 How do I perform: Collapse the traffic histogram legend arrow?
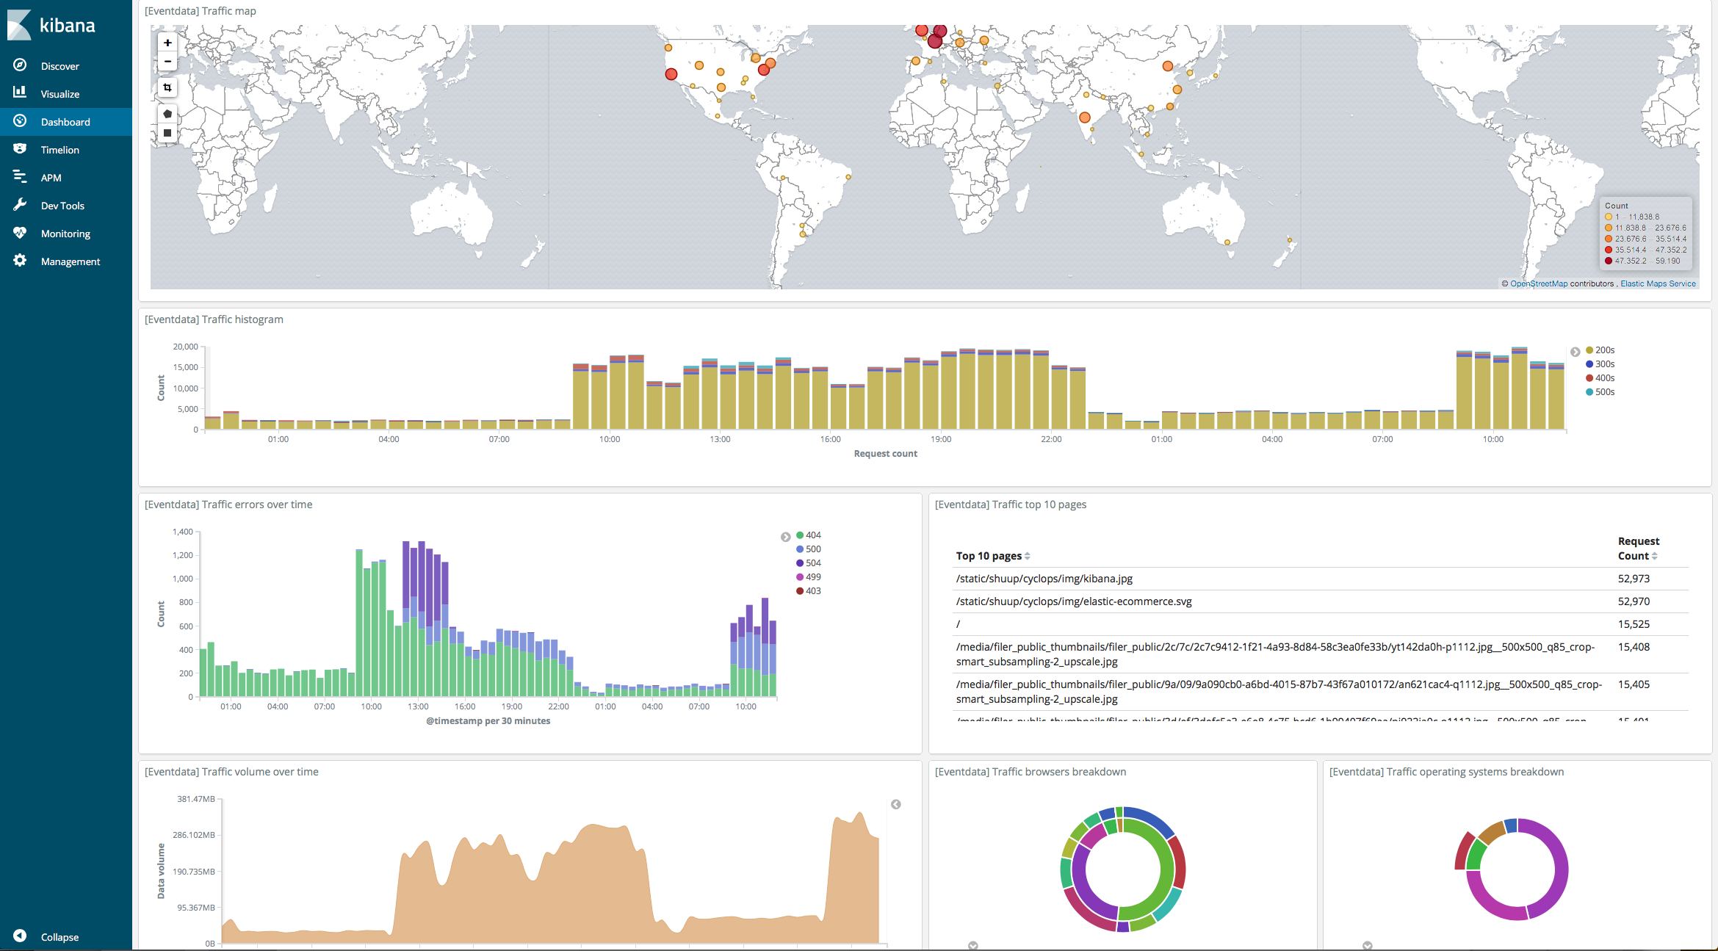(x=1575, y=352)
